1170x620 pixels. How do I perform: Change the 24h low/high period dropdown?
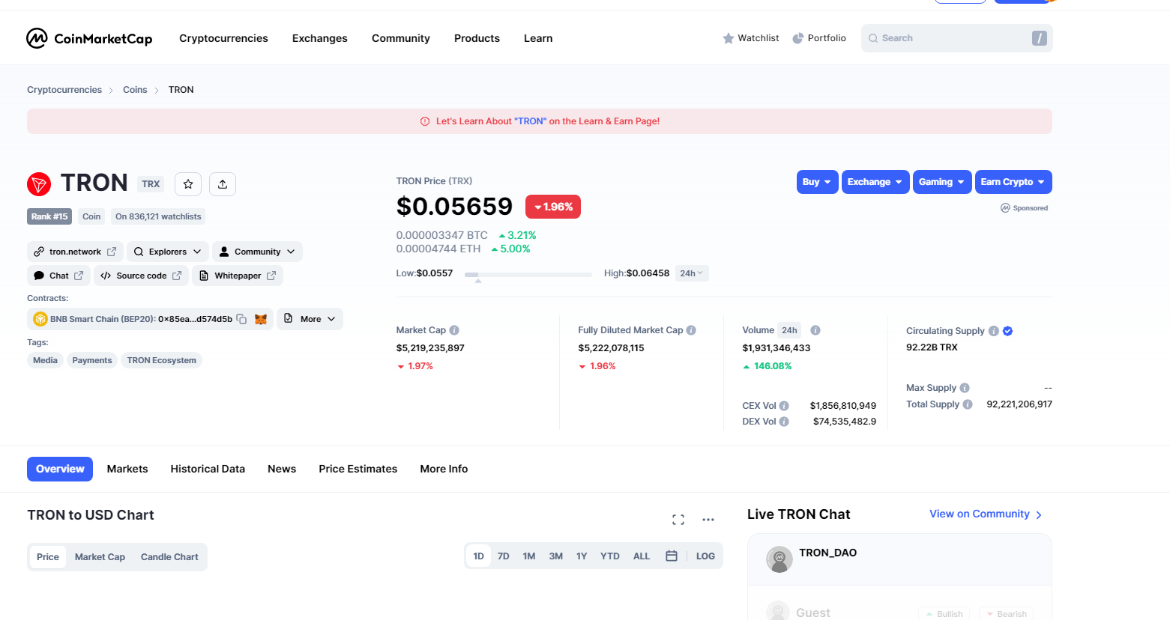[692, 273]
